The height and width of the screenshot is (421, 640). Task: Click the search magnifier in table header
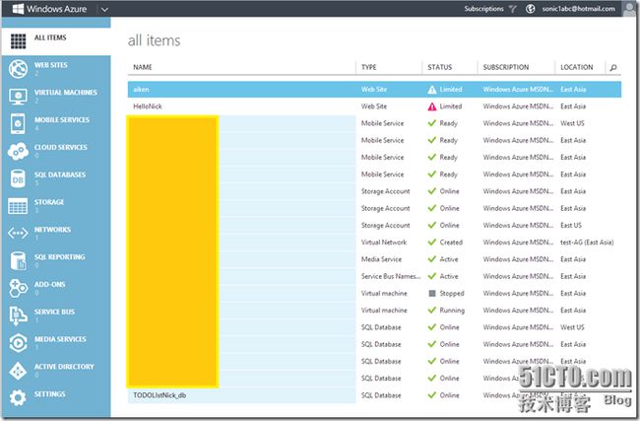(x=613, y=67)
